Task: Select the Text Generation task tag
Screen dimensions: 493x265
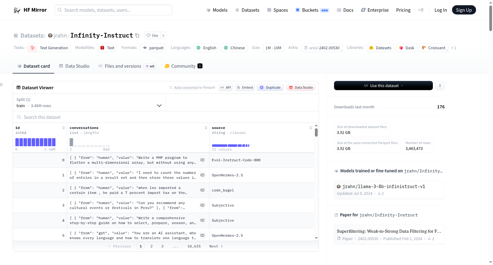Action: coord(49,48)
